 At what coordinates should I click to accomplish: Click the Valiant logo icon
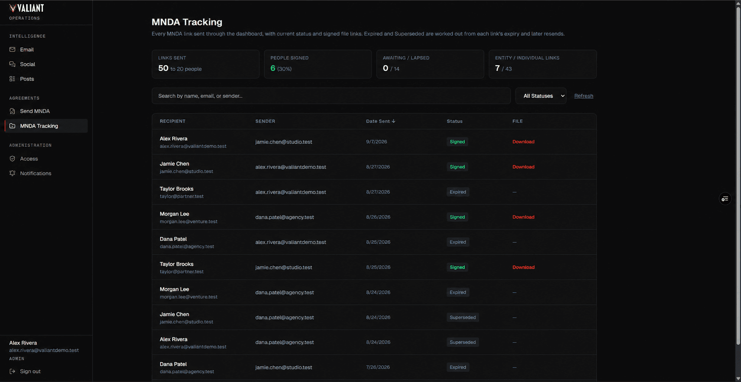[x=13, y=8]
